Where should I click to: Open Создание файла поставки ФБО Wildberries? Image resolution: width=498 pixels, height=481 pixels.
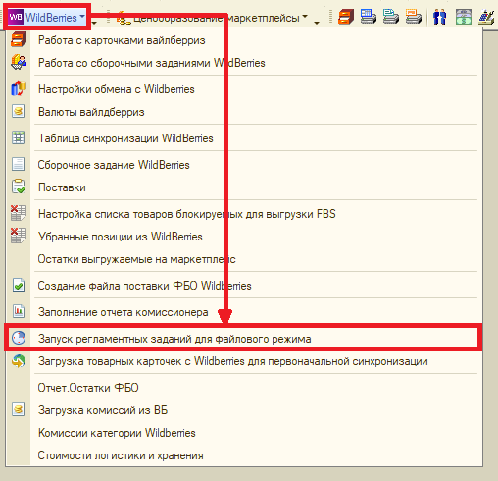click(244, 286)
